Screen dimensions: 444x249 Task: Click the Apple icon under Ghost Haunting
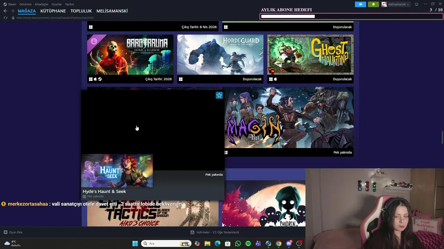click(x=275, y=79)
